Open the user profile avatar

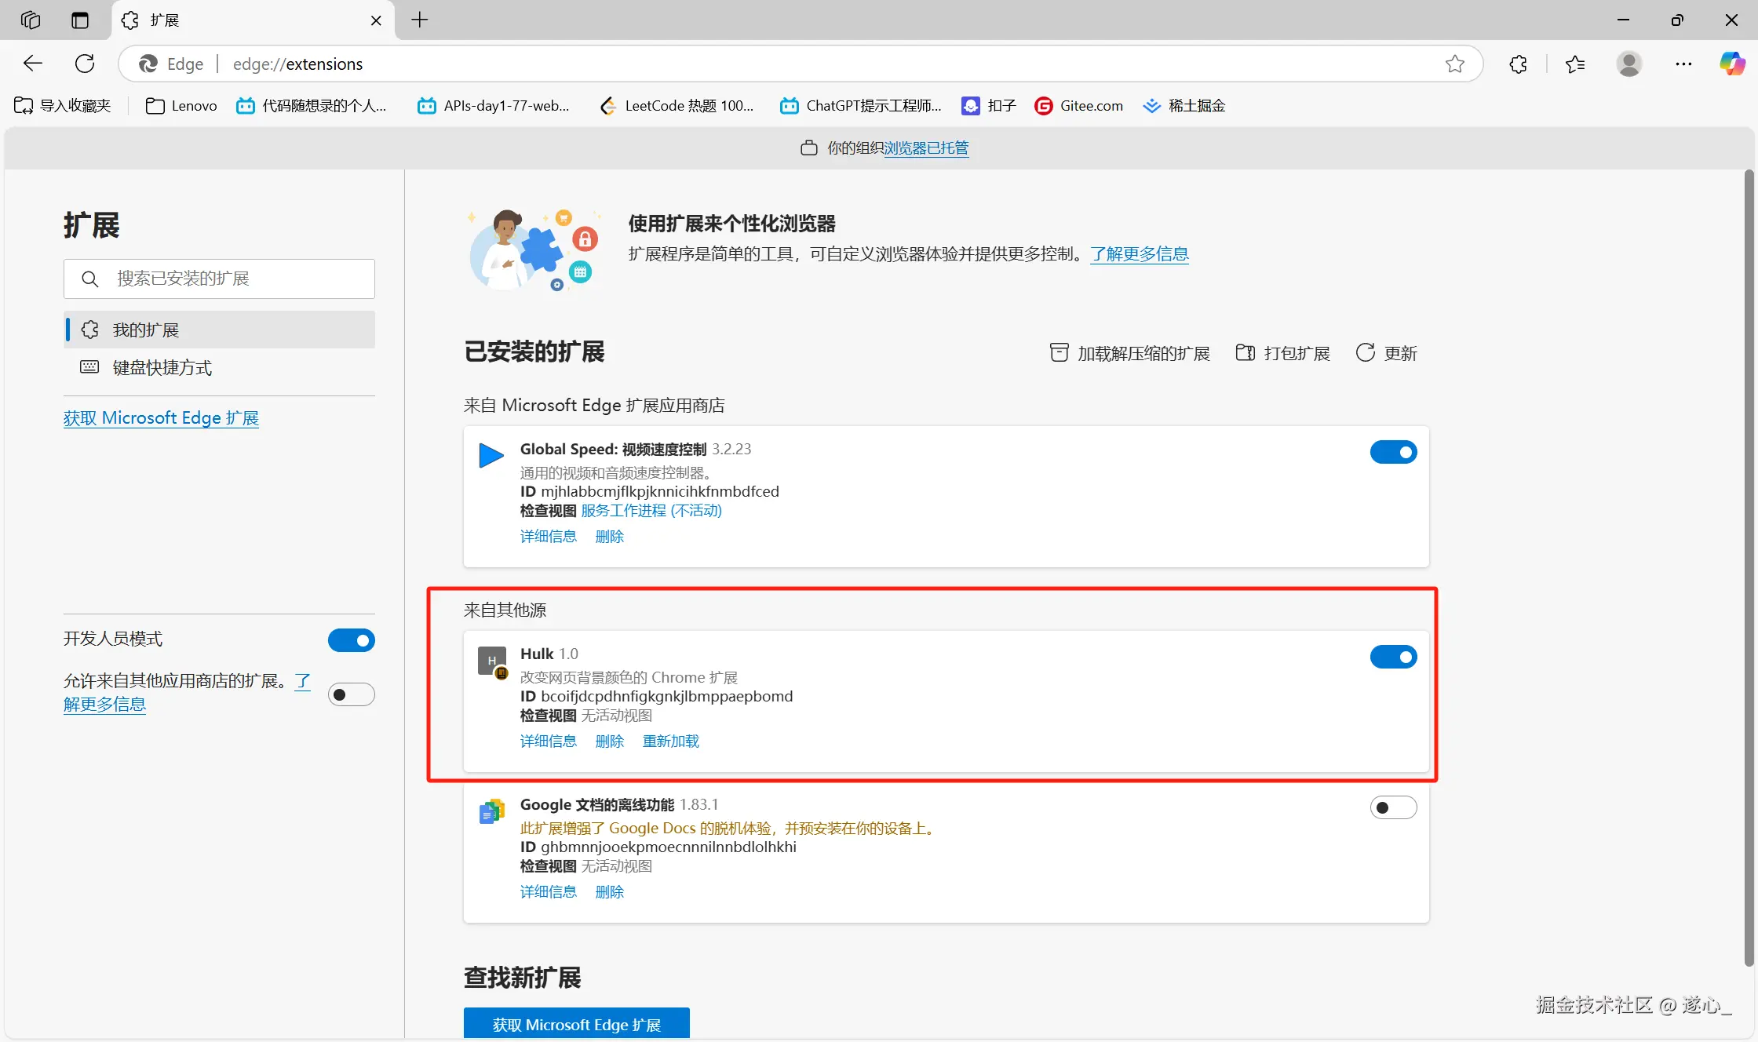1629,64
